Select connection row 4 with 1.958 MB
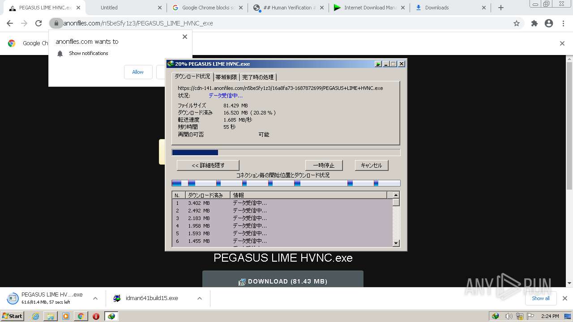 pyautogui.click(x=282, y=226)
